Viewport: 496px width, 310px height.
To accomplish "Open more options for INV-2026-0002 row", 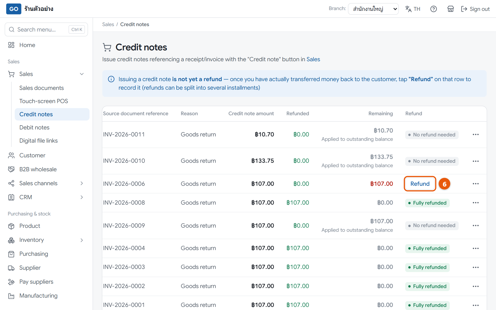I will pos(476,286).
